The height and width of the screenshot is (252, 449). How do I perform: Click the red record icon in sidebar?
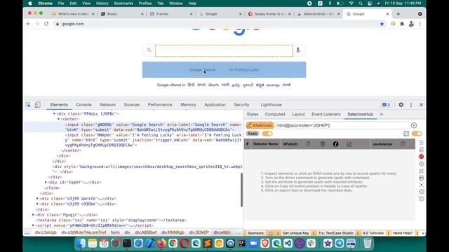421,157
